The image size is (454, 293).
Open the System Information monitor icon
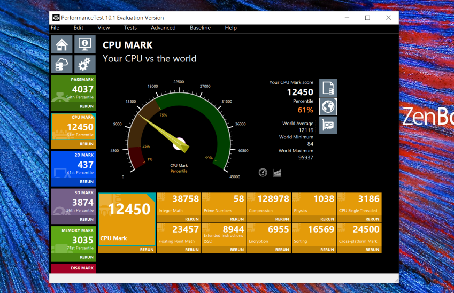(x=85, y=44)
